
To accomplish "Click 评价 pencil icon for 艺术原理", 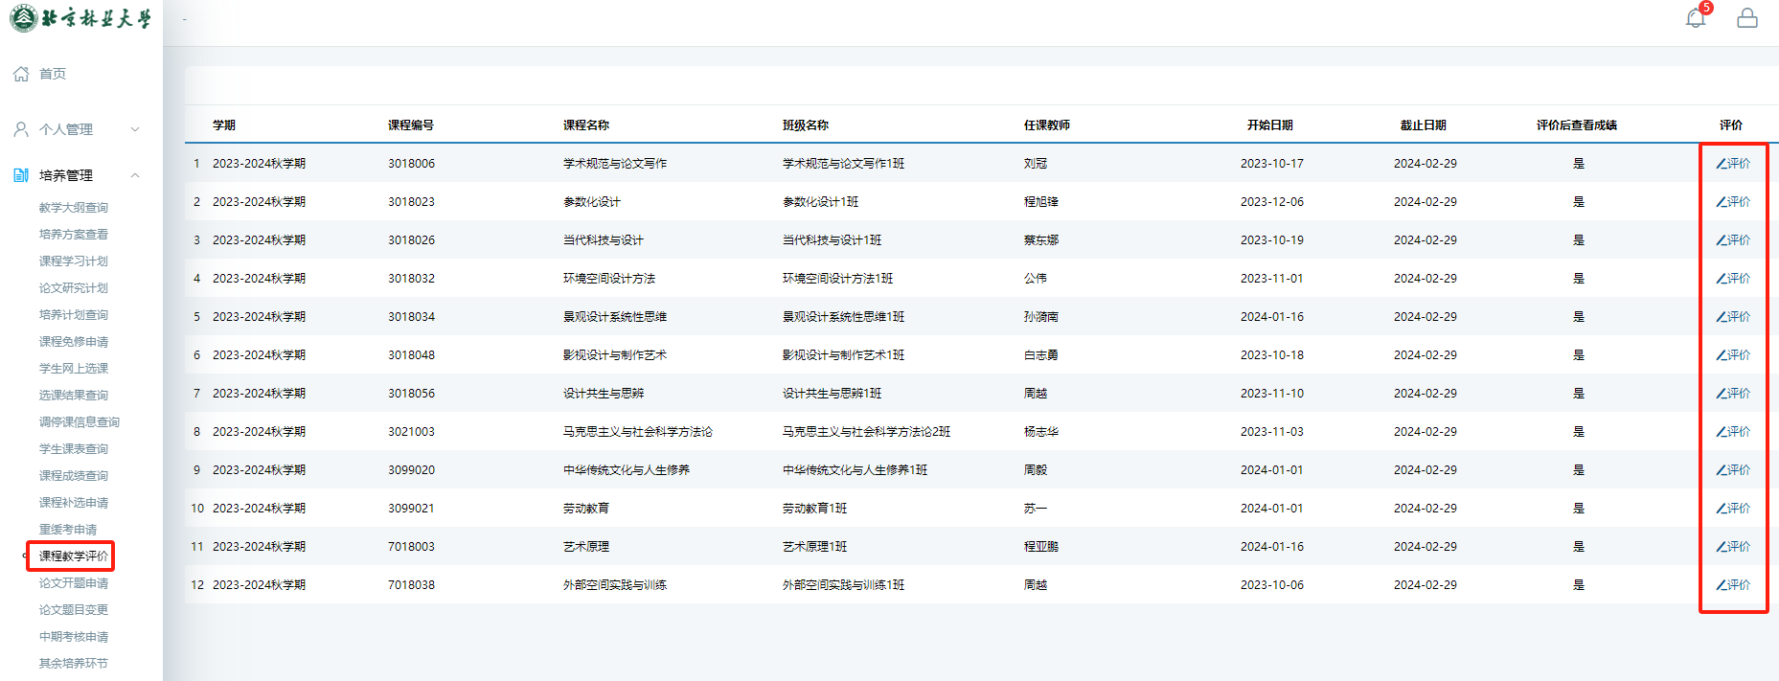I will click(1721, 547).
